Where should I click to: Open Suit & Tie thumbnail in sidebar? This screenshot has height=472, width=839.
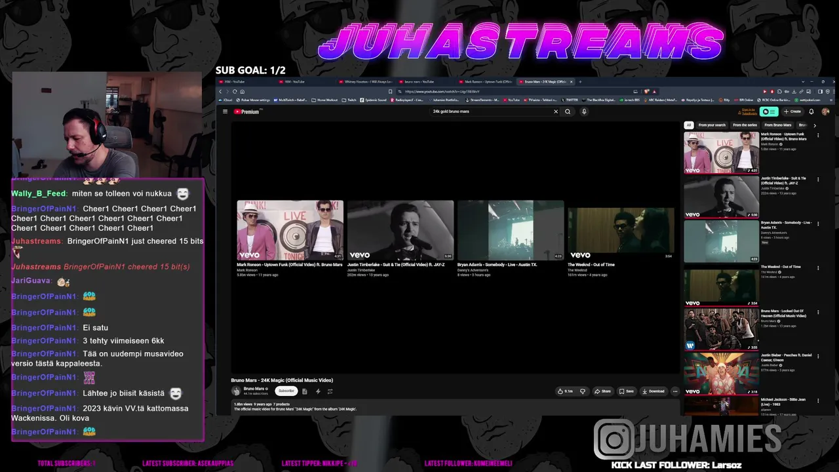click(721, 197)
